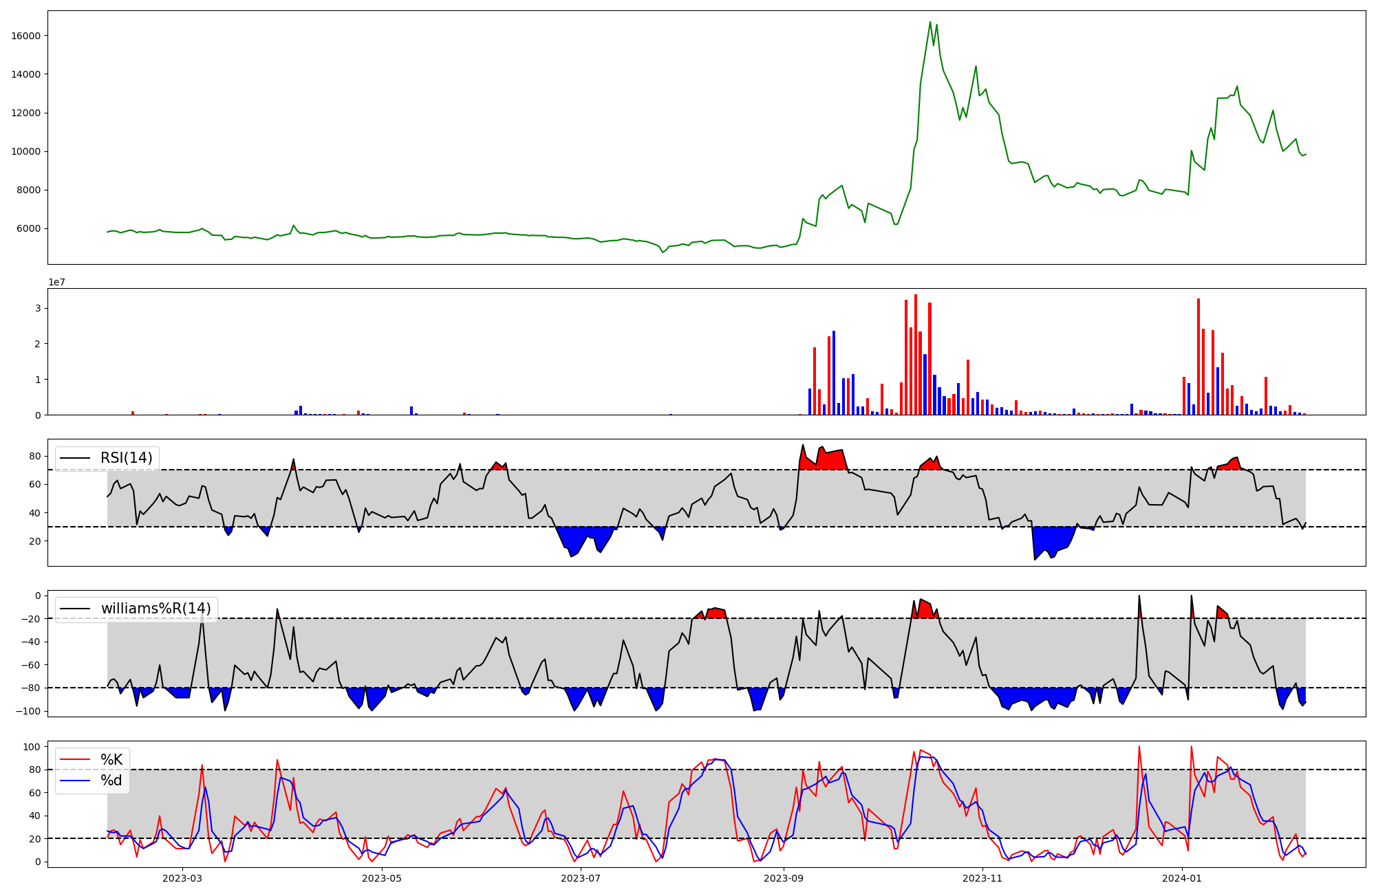Click the 2023-03 date tick label

point(182,878)
